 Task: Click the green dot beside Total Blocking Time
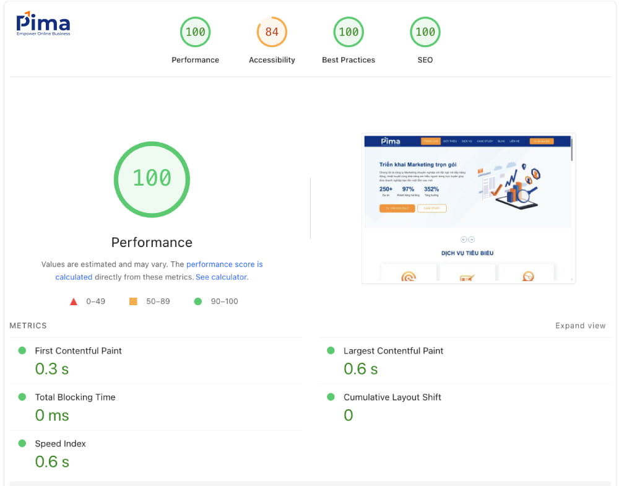(x=22, y=397)
